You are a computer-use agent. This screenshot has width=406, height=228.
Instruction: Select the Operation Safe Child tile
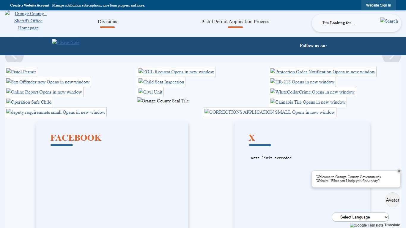tap(29, 102)
